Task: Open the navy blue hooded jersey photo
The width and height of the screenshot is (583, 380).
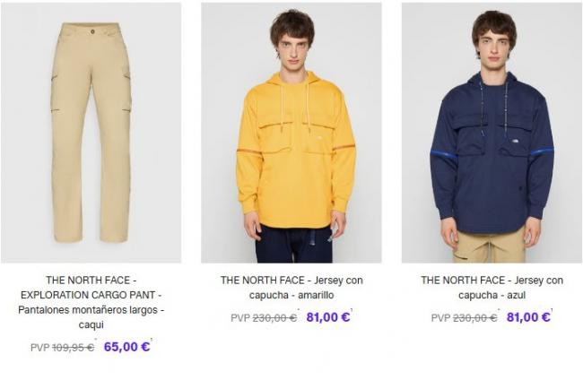Action: coord(492,133)
